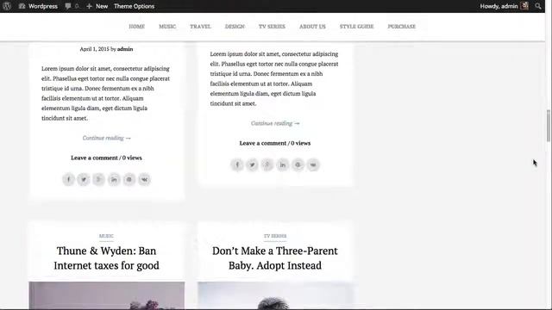
Task: Open the MUSIC category label above Thune & Wyden
Action: pos(106,236)
